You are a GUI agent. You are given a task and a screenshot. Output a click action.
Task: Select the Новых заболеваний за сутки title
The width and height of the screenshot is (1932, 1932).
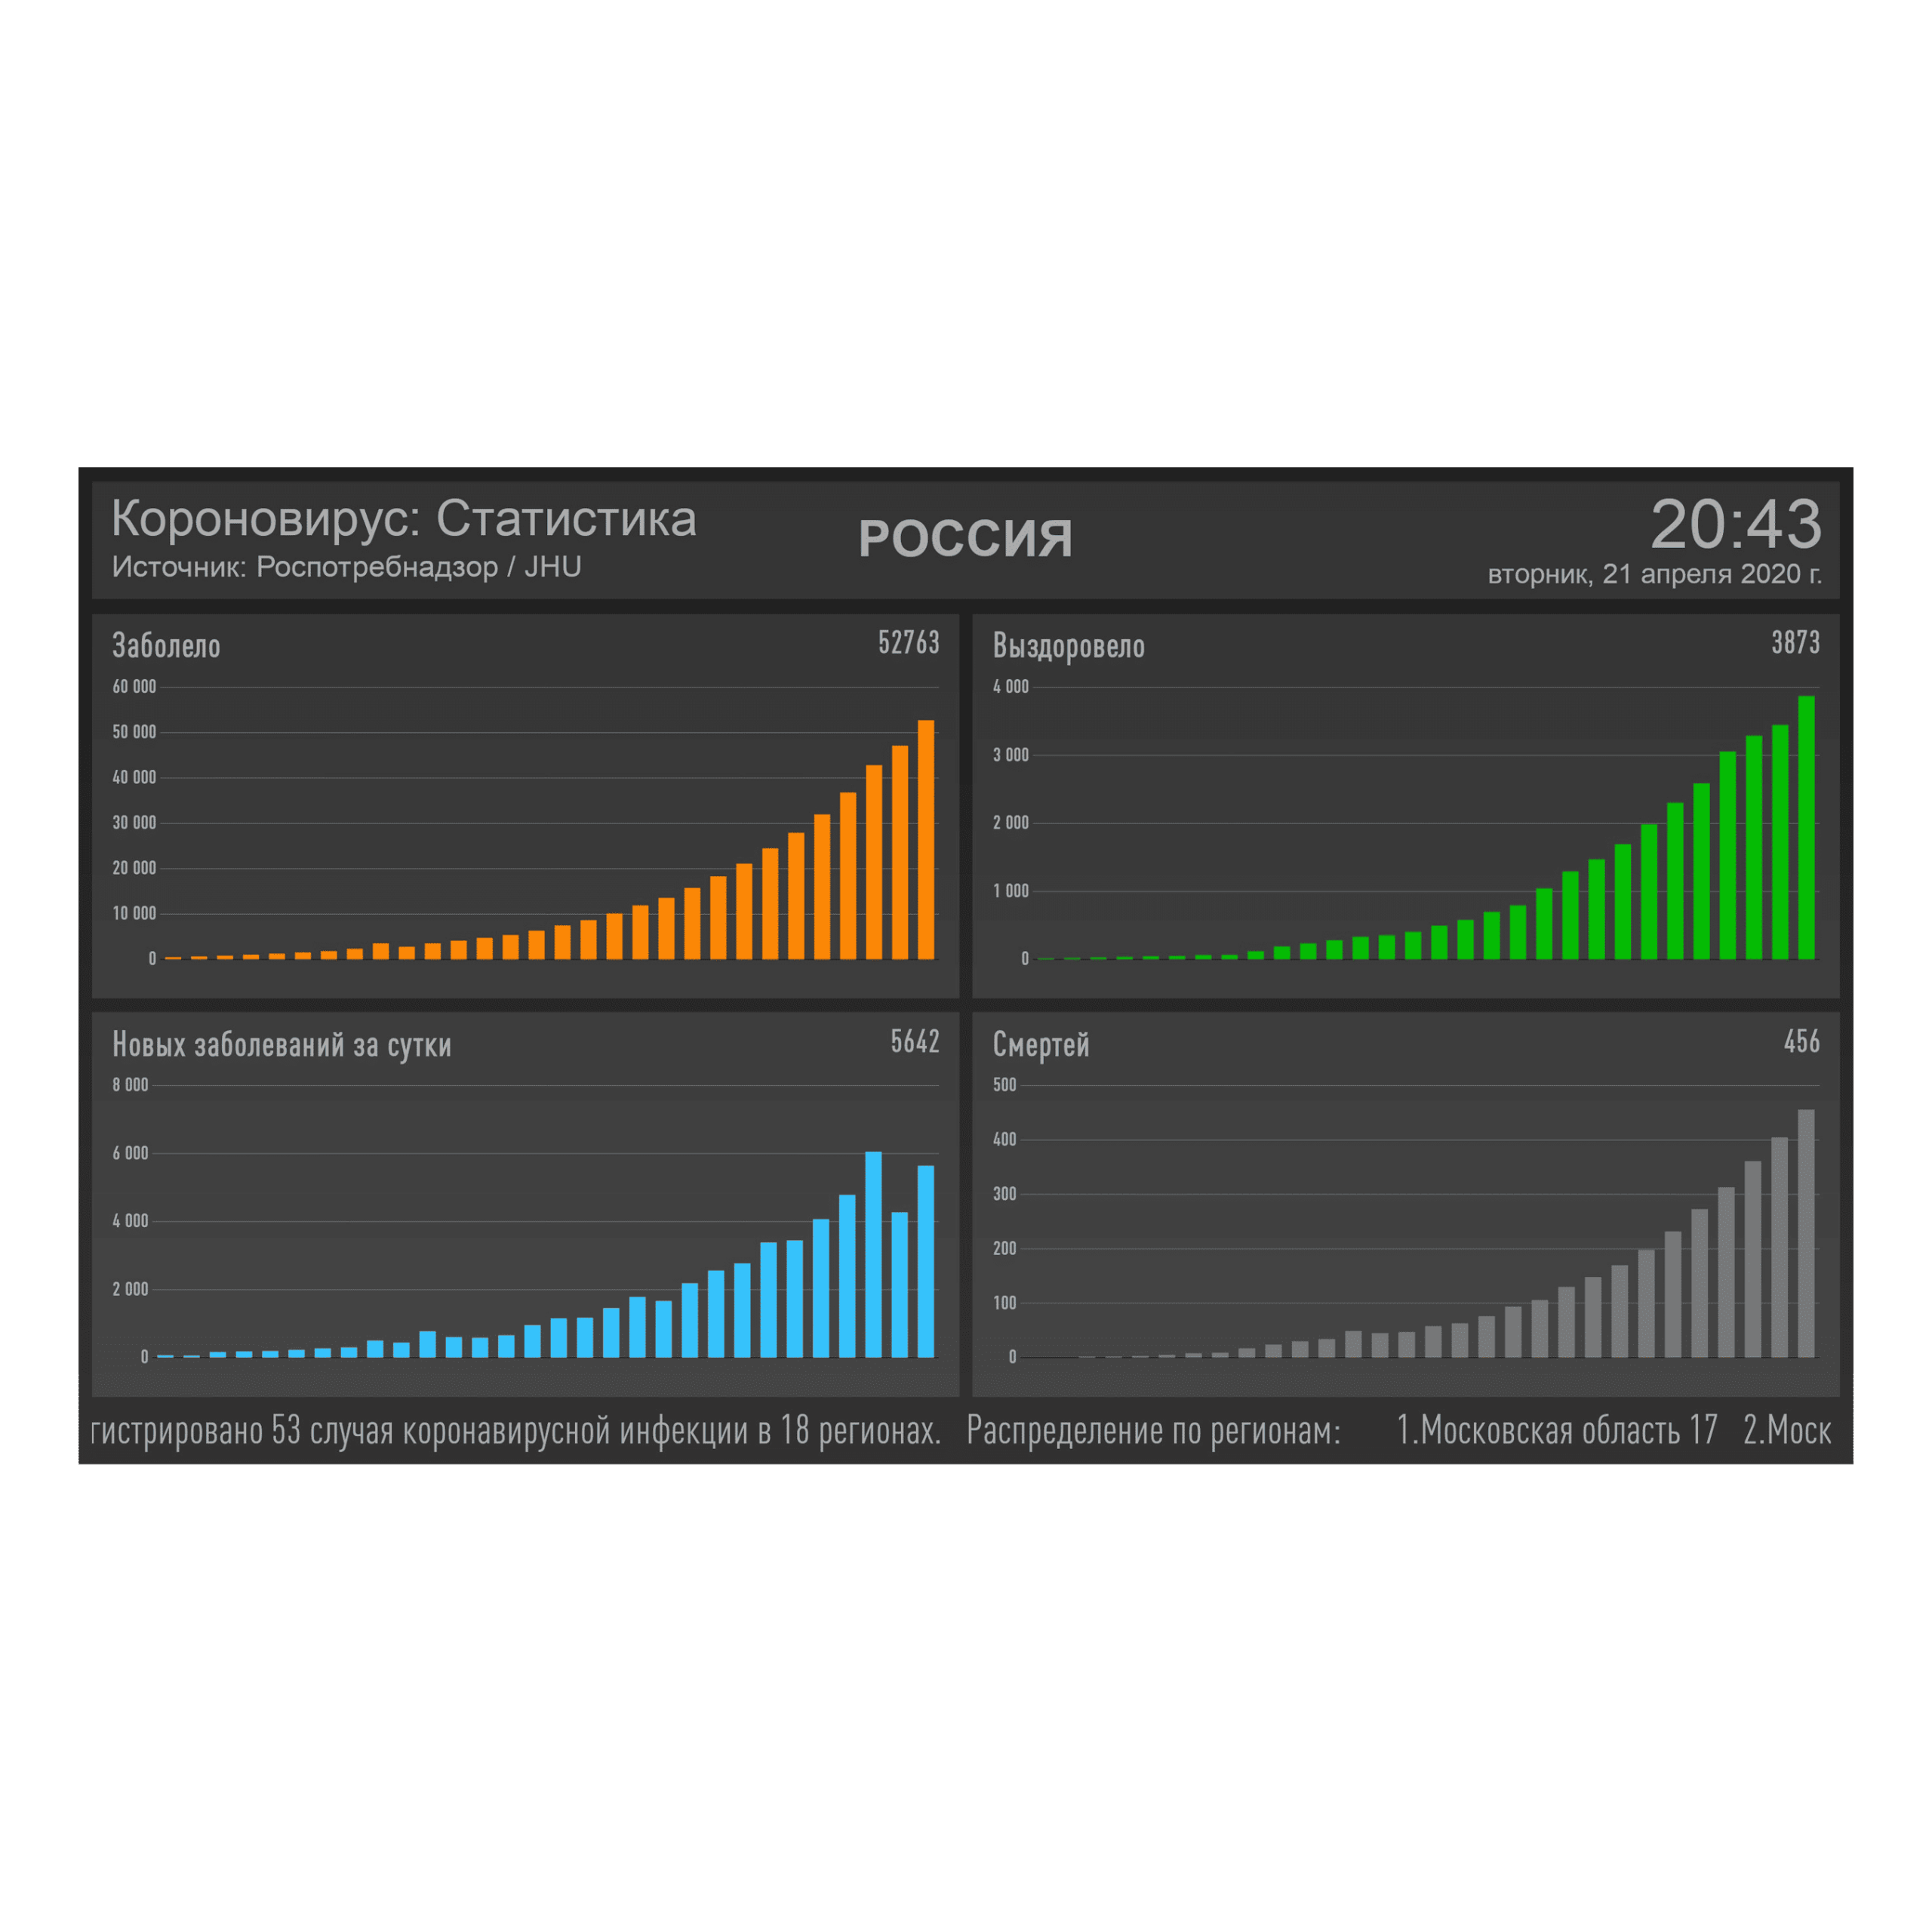pos(281,1045)
